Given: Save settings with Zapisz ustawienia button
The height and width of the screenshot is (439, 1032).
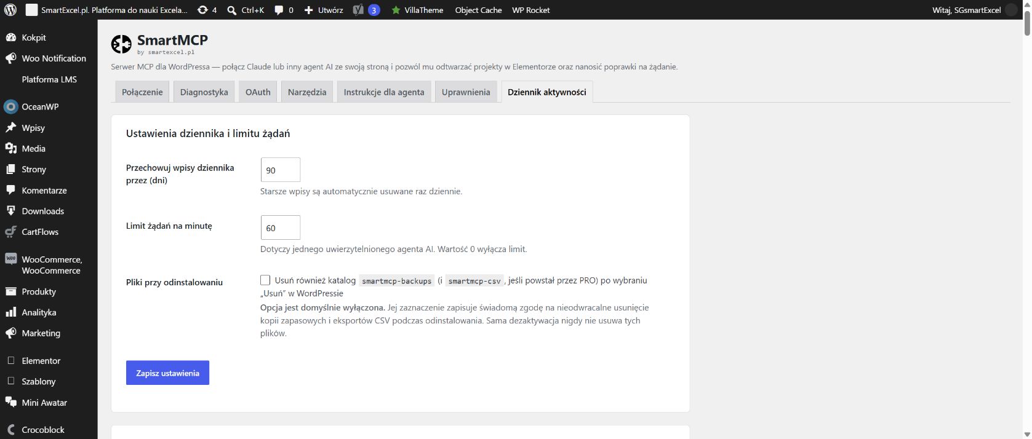Looking at the screenshot, I should [167, 373].
